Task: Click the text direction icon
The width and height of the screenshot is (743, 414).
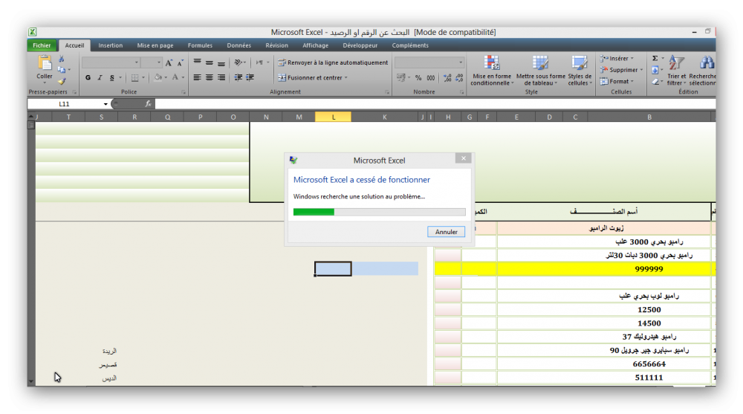Action: click(259, 62)
